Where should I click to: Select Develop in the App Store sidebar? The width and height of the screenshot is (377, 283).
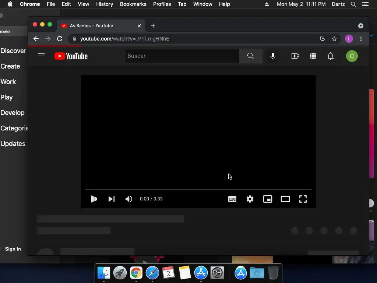pos(12,113)
